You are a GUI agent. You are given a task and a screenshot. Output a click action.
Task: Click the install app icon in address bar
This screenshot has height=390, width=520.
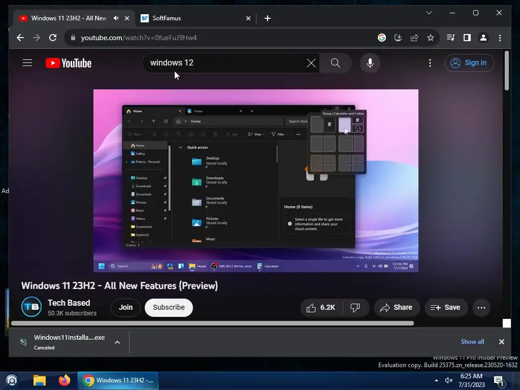click(398, 38)
